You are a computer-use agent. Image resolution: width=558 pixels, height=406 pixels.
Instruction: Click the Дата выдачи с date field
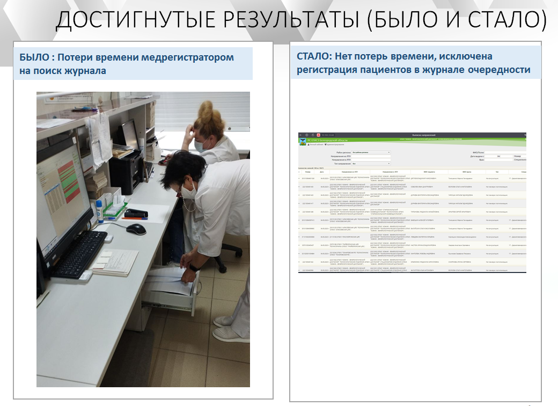(491, 156)
